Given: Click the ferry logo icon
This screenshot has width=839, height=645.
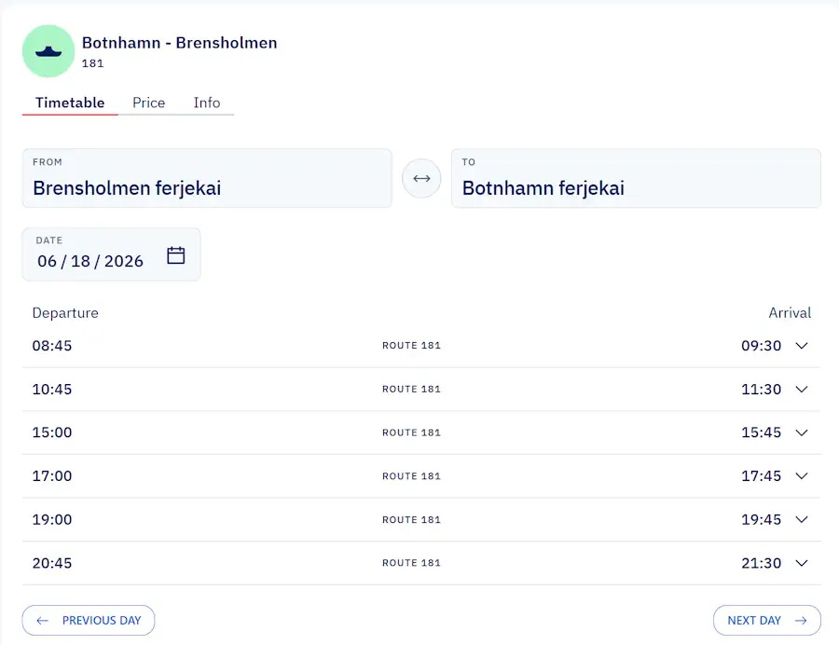Looking at the screenshot, I should point(48,51).
